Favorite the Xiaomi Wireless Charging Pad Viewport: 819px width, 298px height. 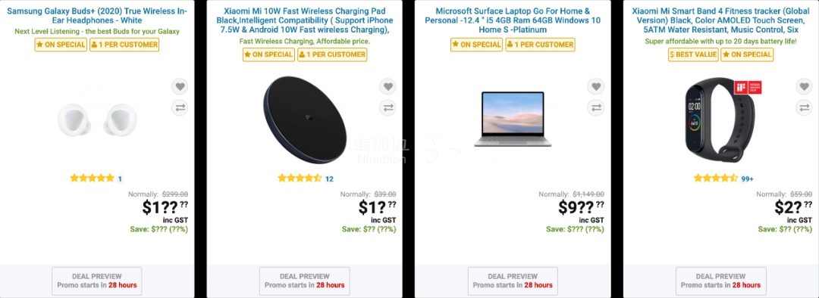click(x=387, y=86)
